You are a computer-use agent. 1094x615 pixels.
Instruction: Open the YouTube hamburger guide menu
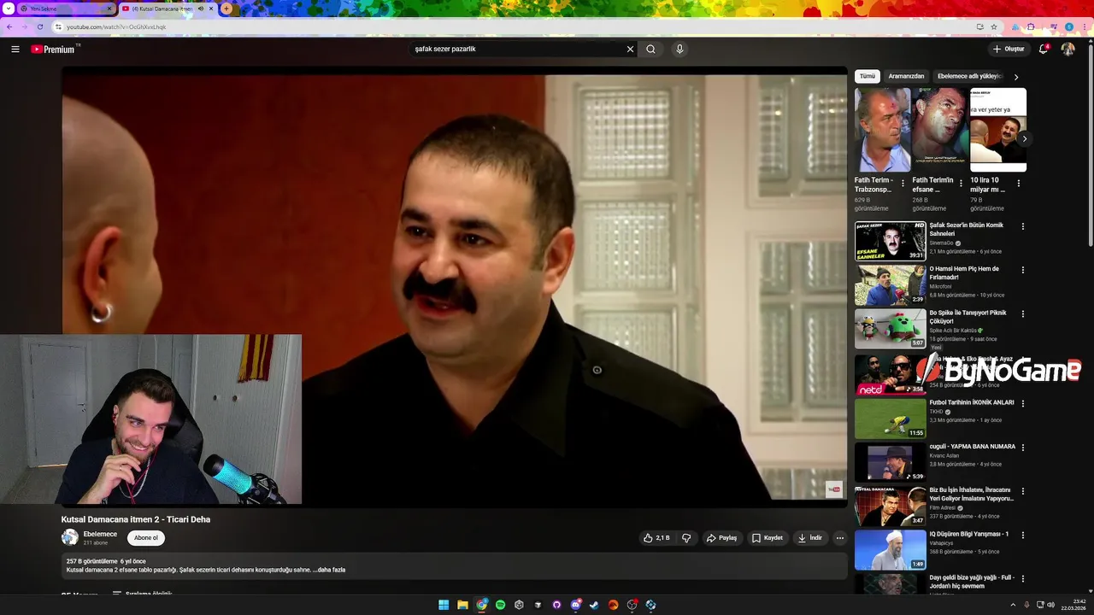tap(15, 49)
